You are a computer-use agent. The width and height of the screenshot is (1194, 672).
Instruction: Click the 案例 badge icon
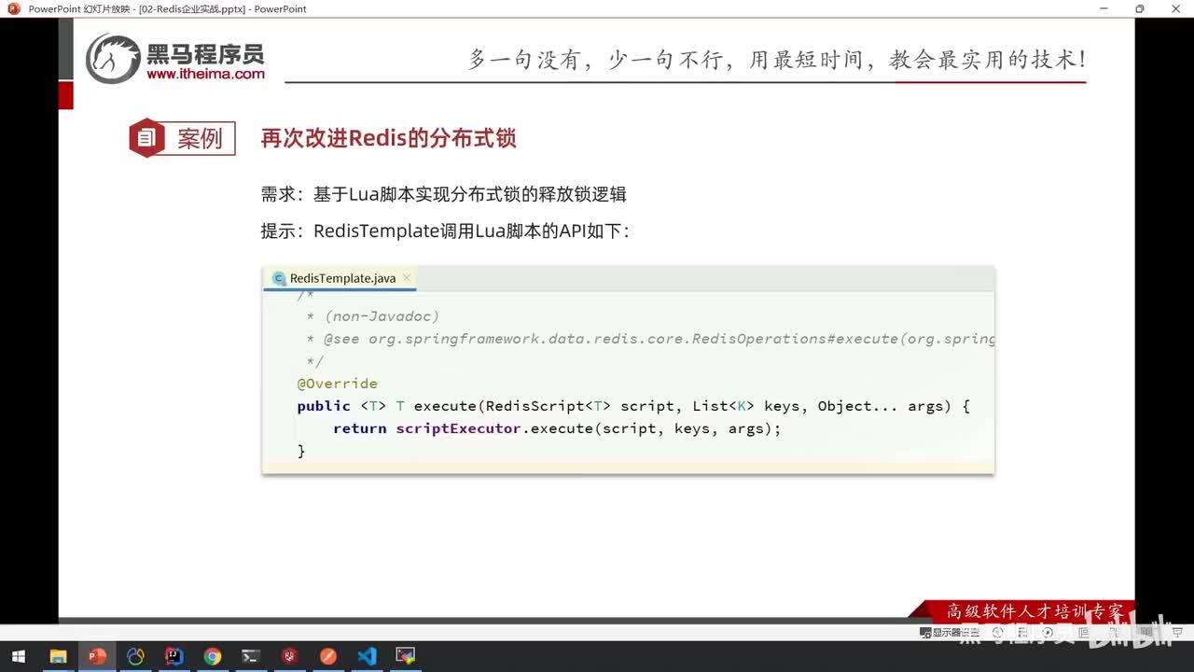146,138
